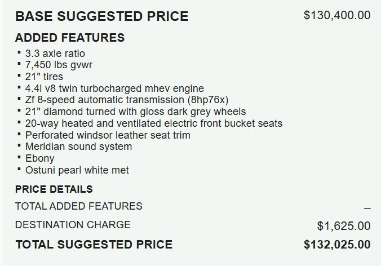Select the 21" tires list item
This screenshot has height=266, width=381.
[44, 77]
